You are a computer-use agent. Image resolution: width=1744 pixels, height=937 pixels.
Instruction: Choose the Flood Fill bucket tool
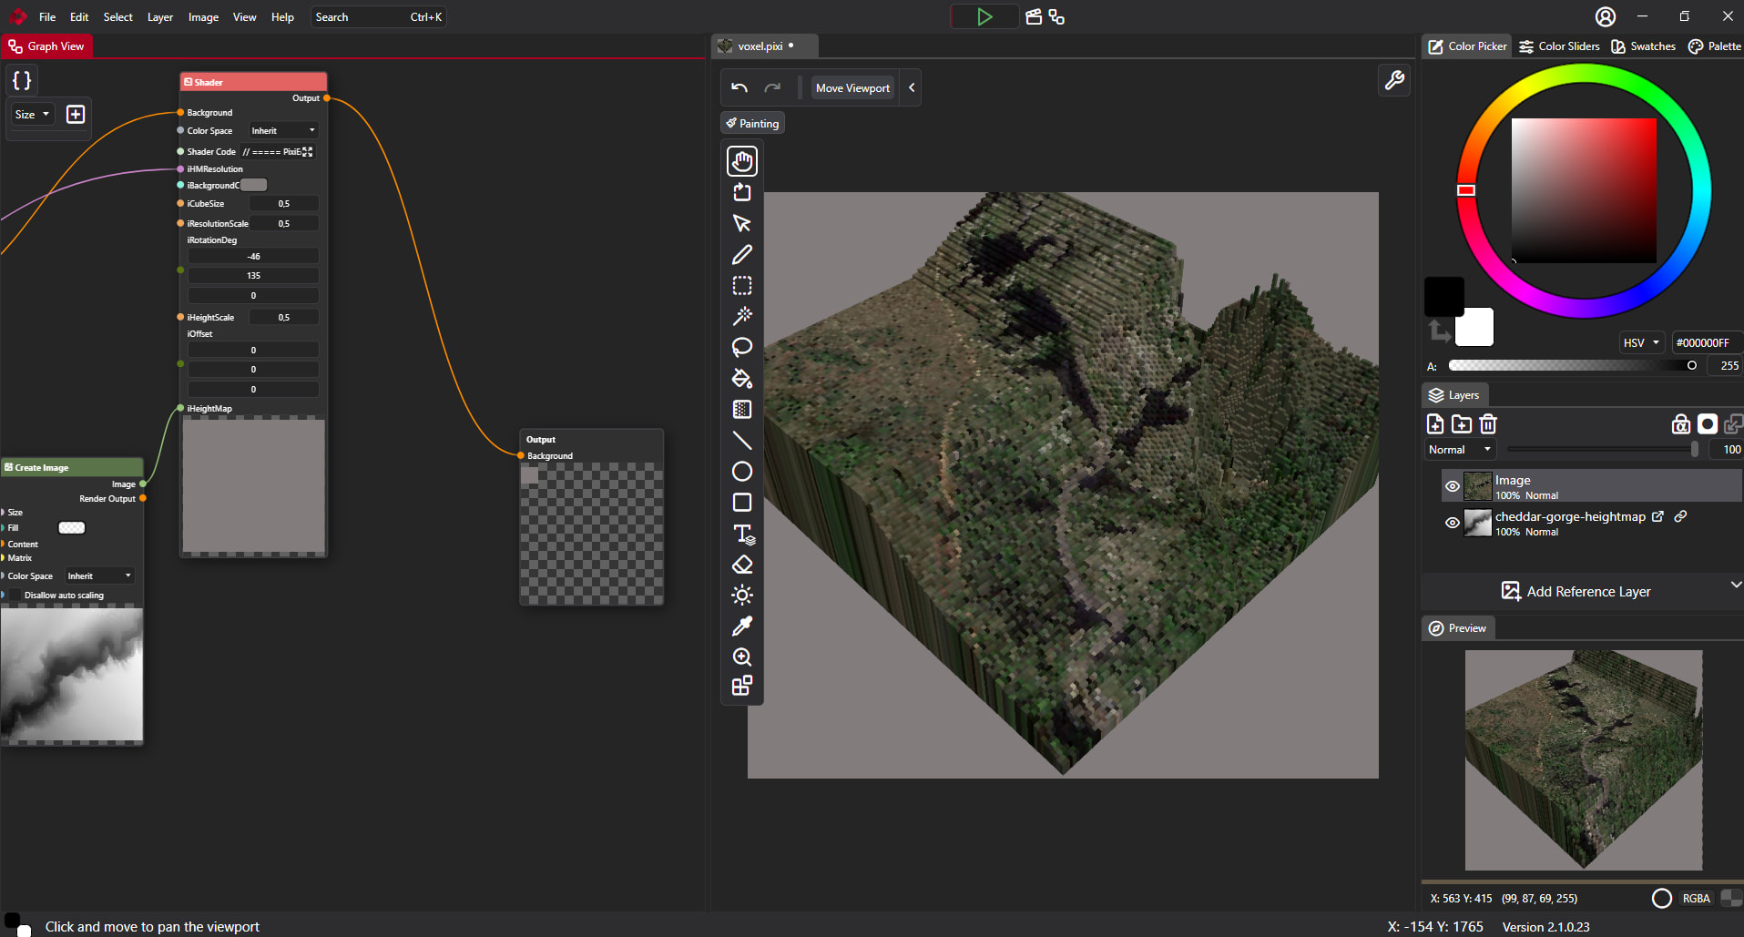tap(742, 378)
